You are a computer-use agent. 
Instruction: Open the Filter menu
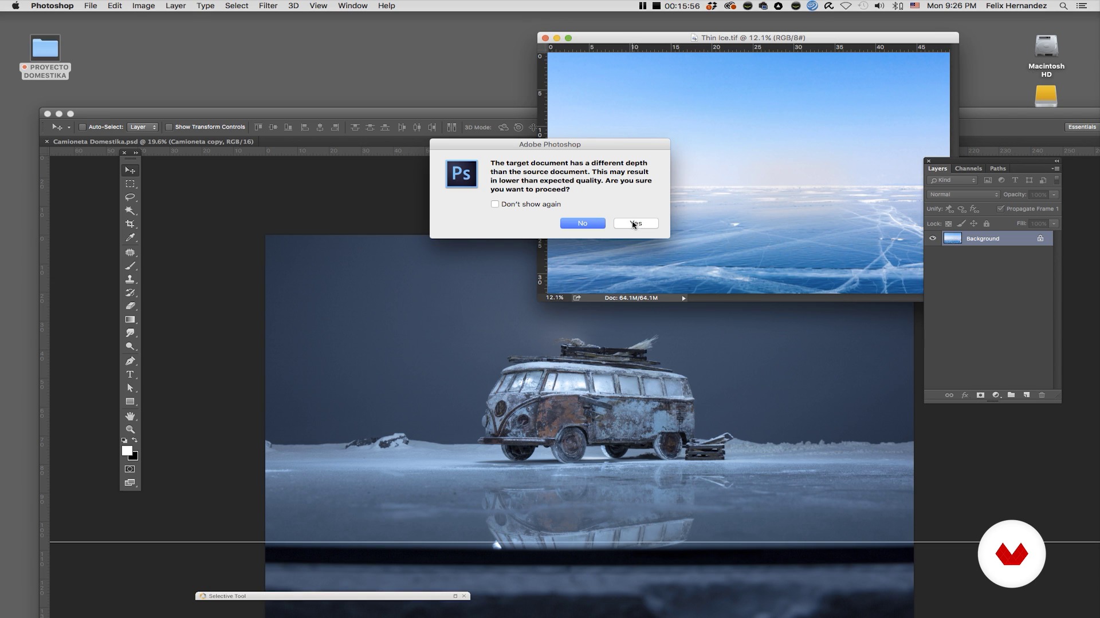[x=268, y=6]
